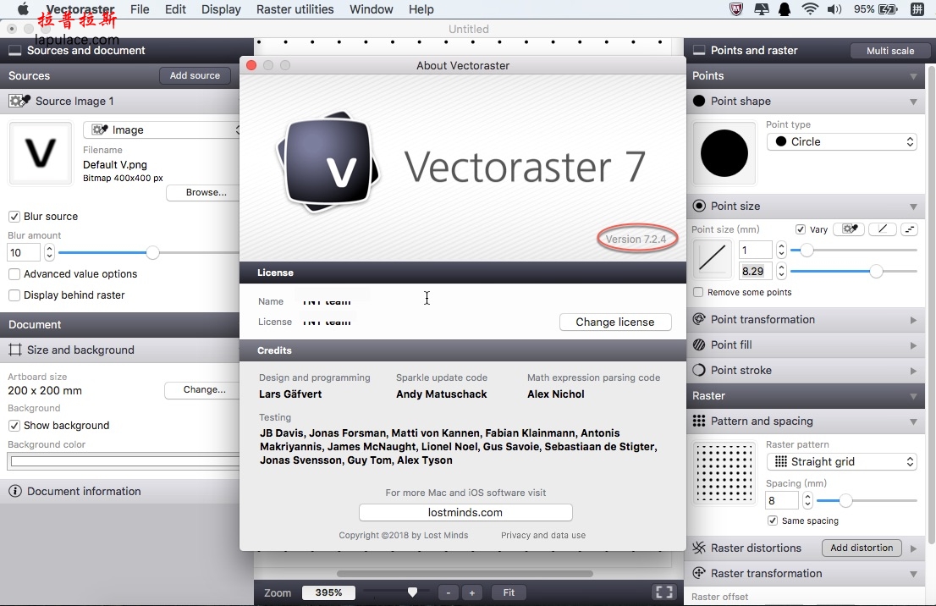Uncheck Show background checkbox
The width and height of the screenshot is (936, 606).
pyautogui.click(x=14, y=426)
